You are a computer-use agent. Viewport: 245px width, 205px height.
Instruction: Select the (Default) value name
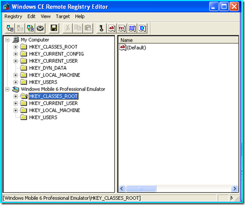coord(136,48)
